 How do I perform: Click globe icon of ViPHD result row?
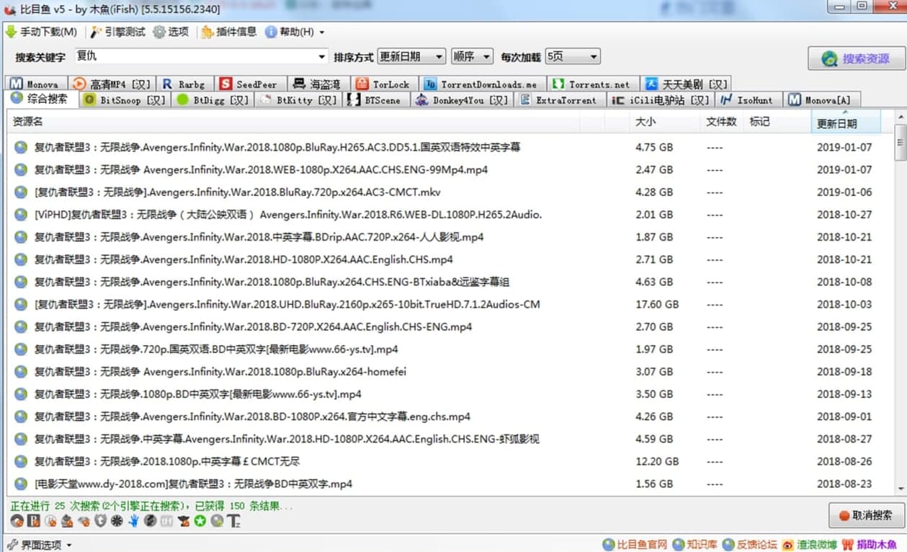point(21,214)
